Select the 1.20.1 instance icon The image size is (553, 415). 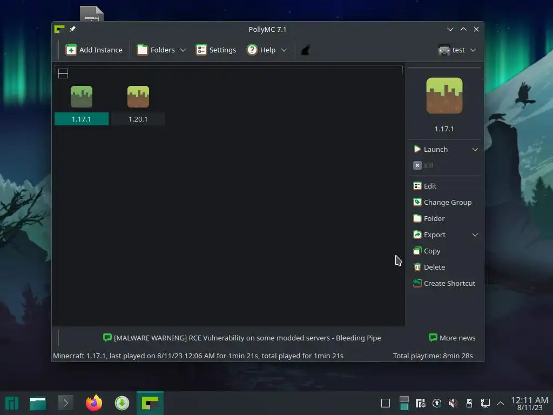138,97
